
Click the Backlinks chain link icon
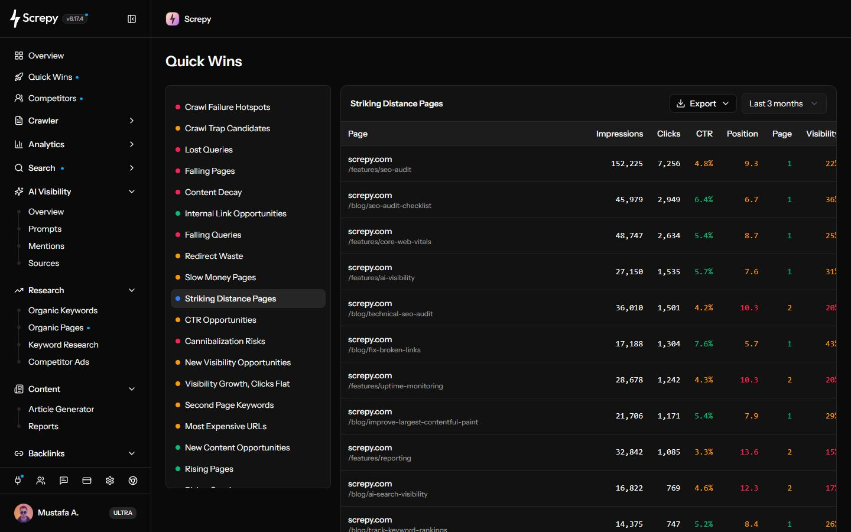(x=19, y=453)
